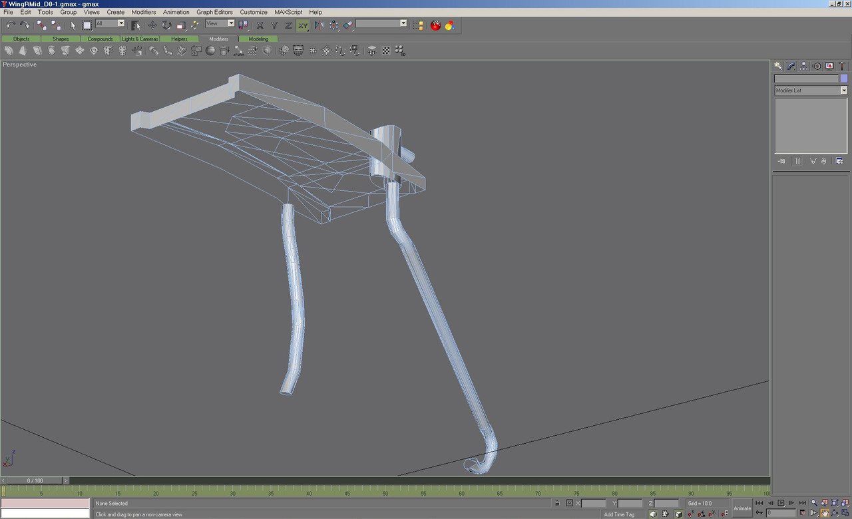Open the Hierarchy command panel tab
This screenshot has width=852, height=519.
[803, 66]
